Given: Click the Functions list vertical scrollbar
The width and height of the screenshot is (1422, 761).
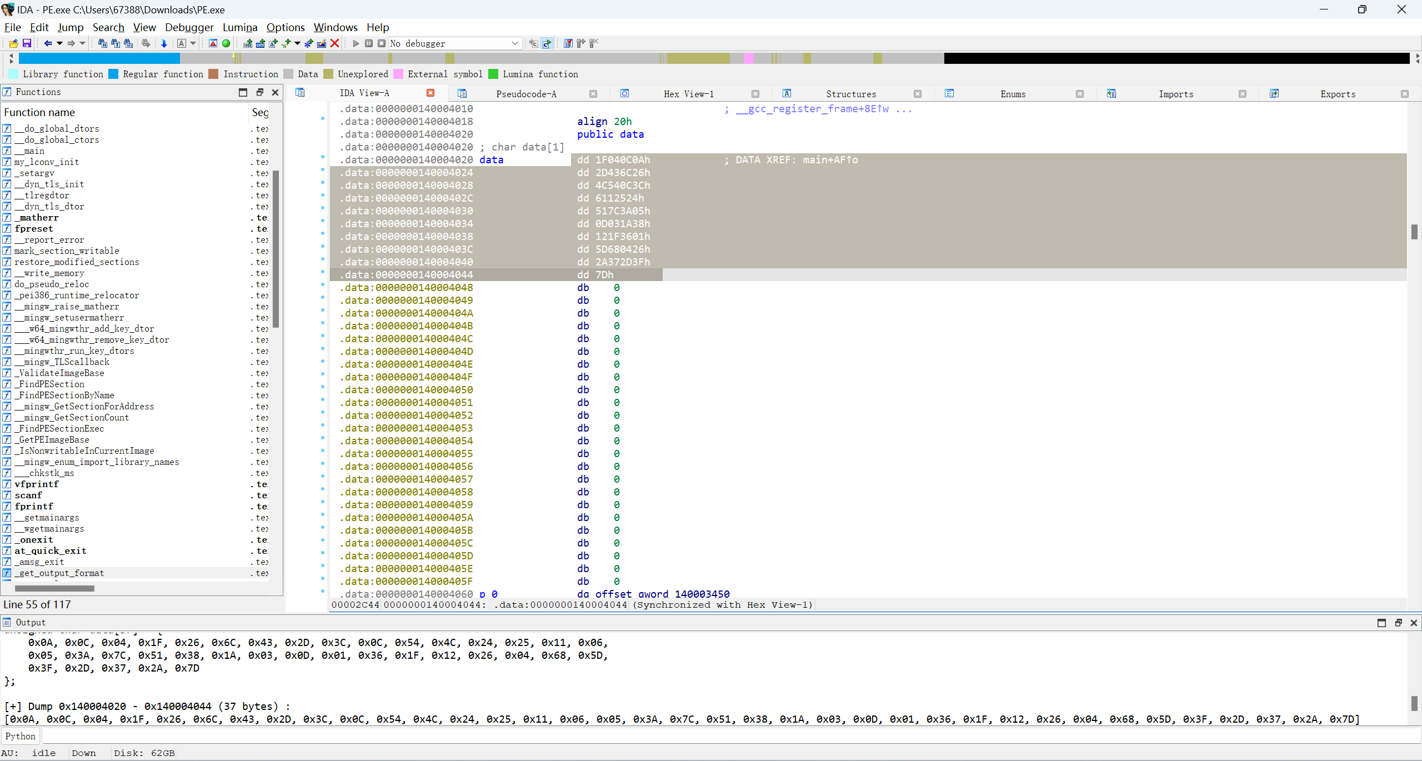Looking at the screenshot, I should 276,249.
